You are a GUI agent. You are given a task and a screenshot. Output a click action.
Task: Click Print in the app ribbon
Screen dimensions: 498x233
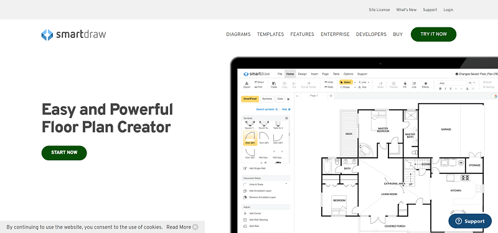point(258,86)
